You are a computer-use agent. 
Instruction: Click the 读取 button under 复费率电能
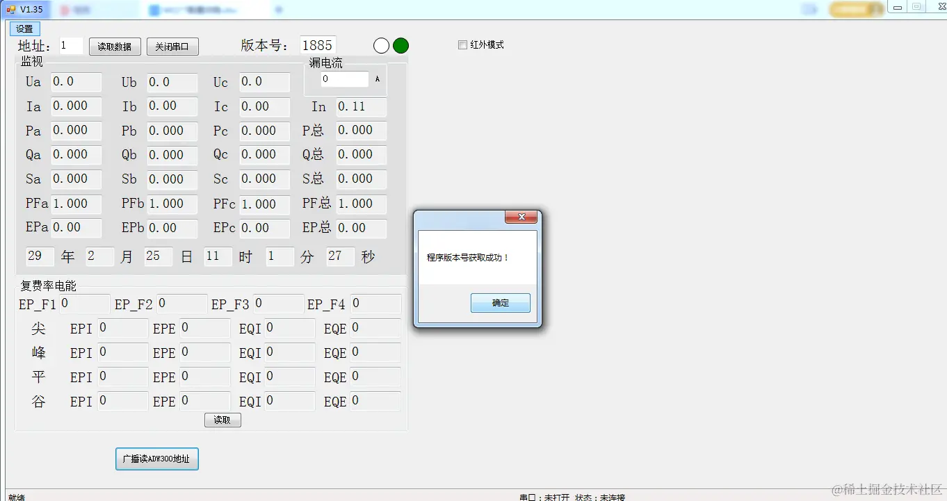point(222,420)
